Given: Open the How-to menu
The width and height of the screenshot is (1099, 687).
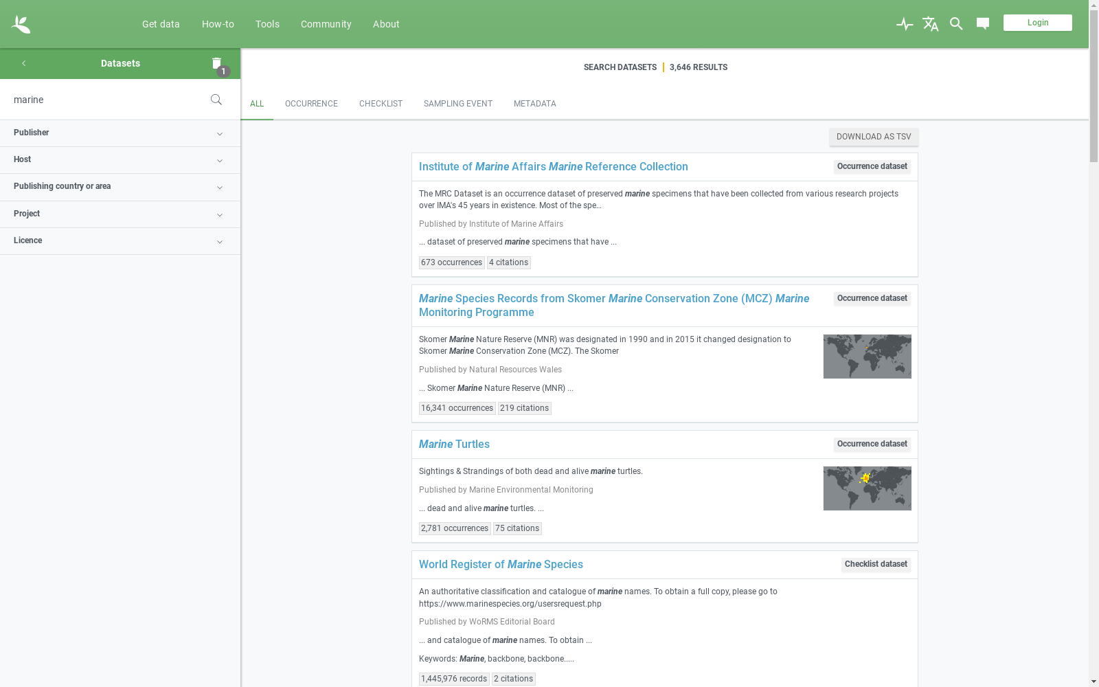Looking at the screenshot, I should (x=218, y=24).
